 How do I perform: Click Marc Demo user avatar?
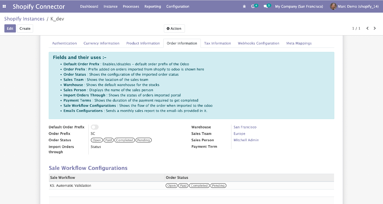[333, 6]
